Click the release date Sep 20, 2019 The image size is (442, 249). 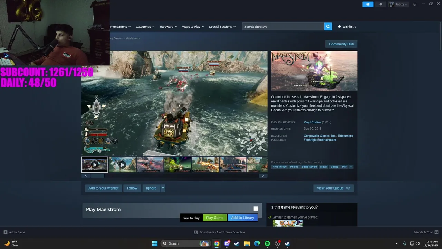(313, 129)
